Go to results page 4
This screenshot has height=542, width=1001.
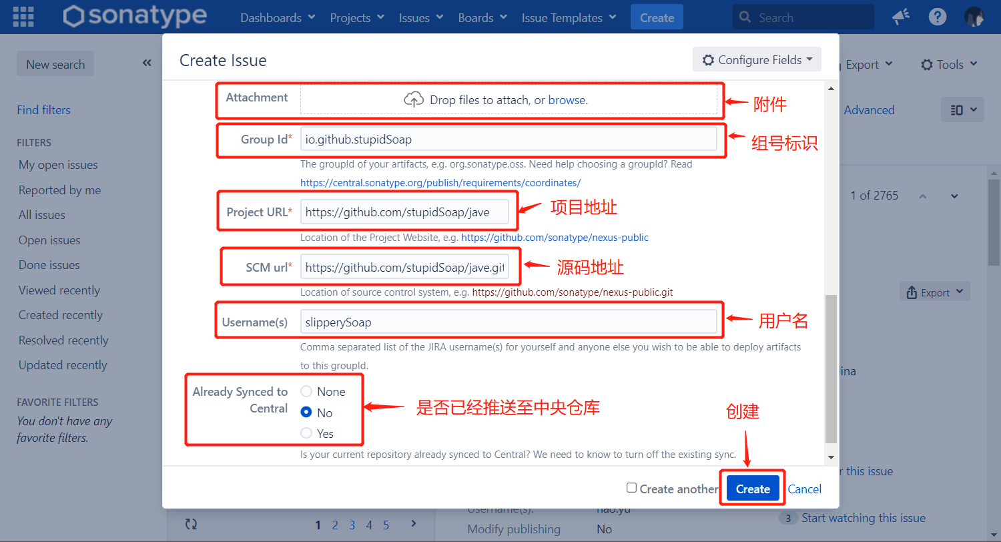(x=369, y=525)
